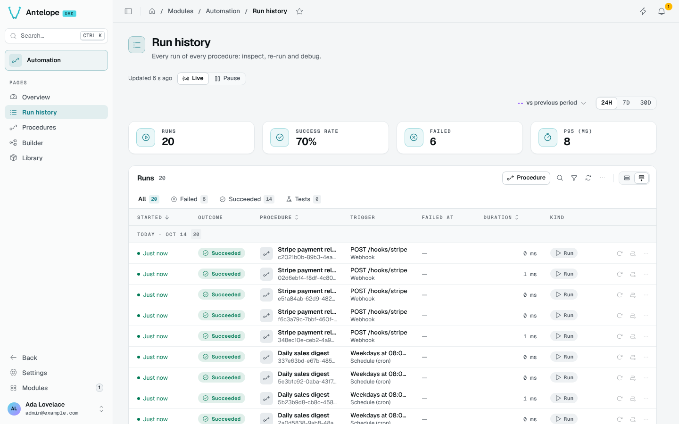Open replay icon for c2021b0b run

point(633,253)
